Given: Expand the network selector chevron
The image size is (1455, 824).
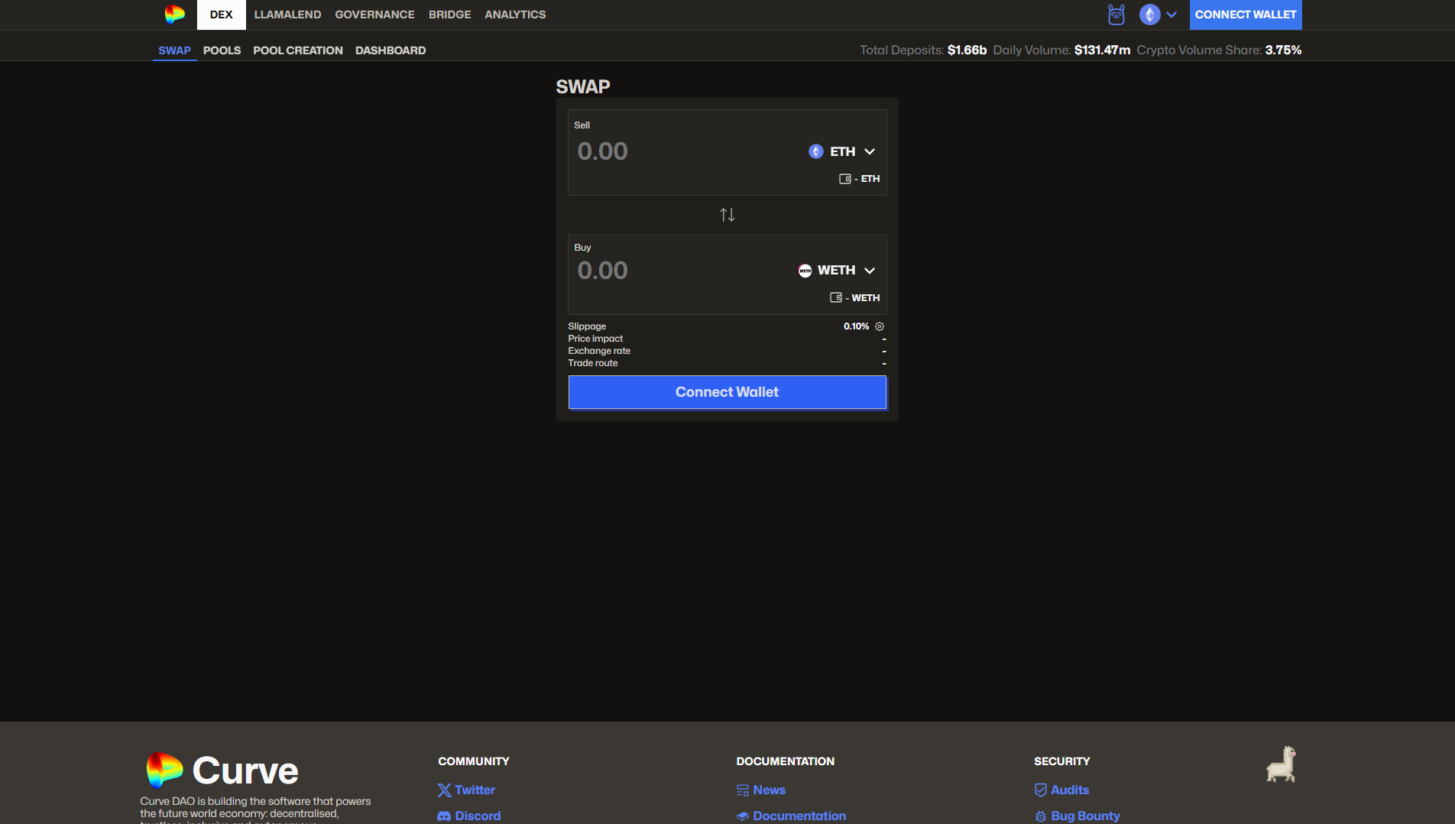Looking at the screenshot, I should point(1171,15).
